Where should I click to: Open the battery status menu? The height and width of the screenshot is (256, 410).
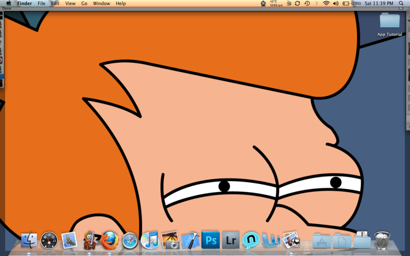[346, 3]
